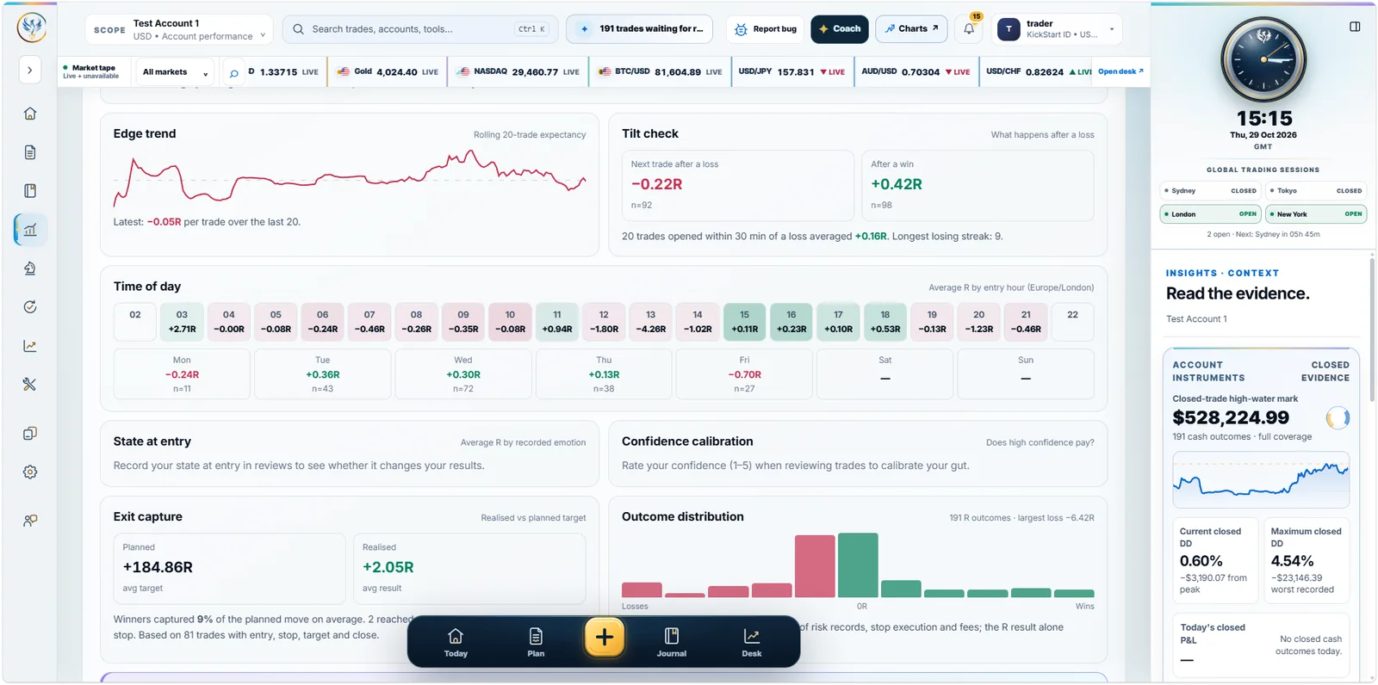Click the Tue +0.36R day card
The image size is (1378, 685).
(x=323, y=374)
